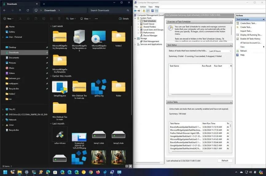Viewport: 266px width, 176px height.
Task: Open the rufus-4.4.exe file icon
Action: click(x=60, y=134)
